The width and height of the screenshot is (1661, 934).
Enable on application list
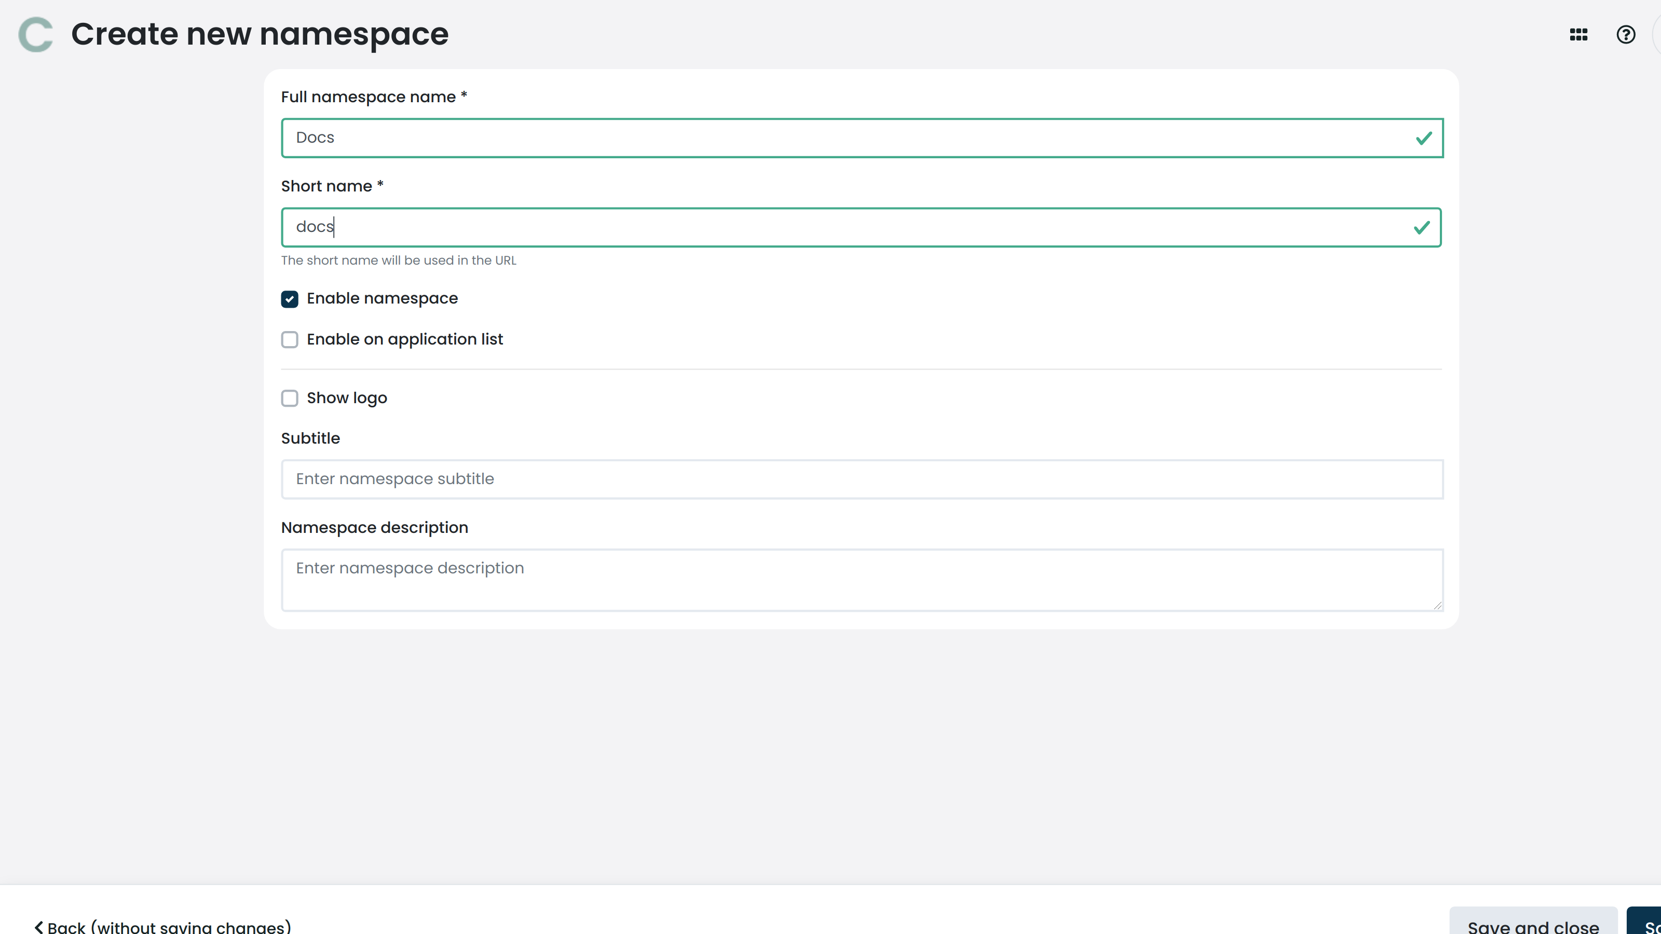[x=289, y=340]
